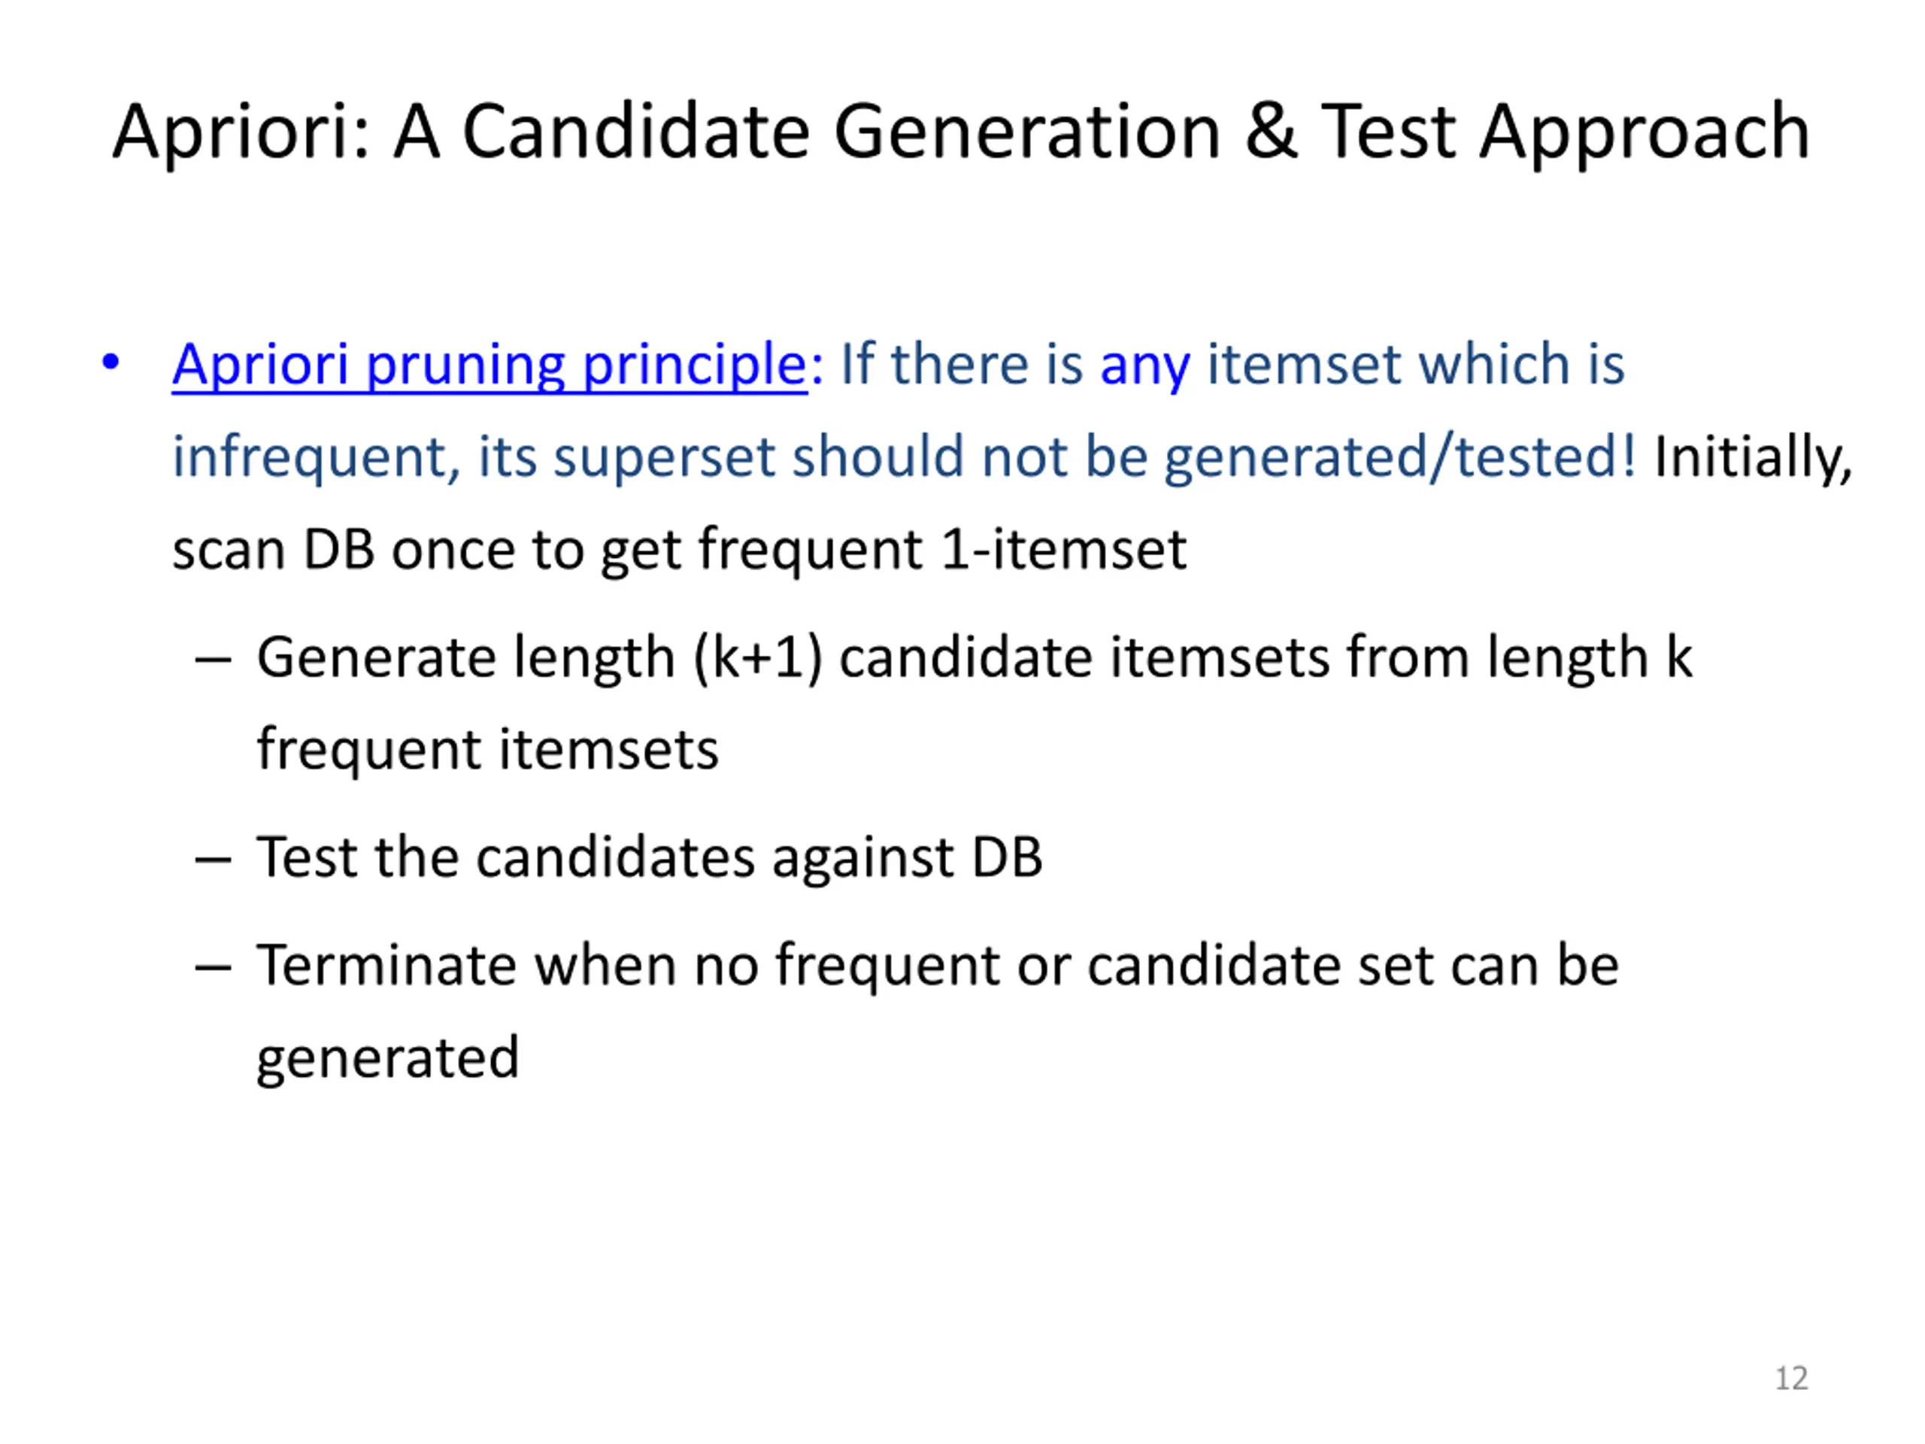Screen dimensions: 1925x1444
Task: Click the slide title starting with "Apriori:"
Action: pos(961,132)
